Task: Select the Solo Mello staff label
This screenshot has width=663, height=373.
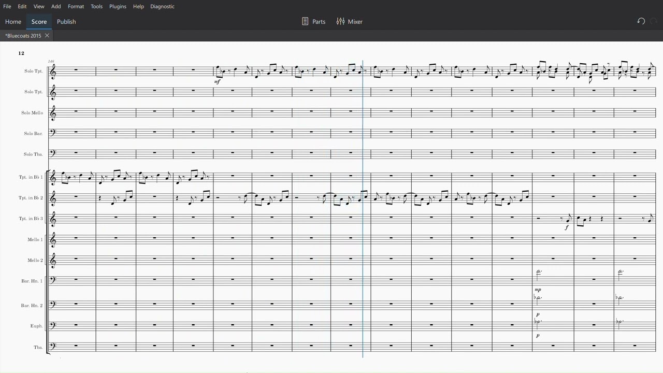Action: [x=33, y=113]
